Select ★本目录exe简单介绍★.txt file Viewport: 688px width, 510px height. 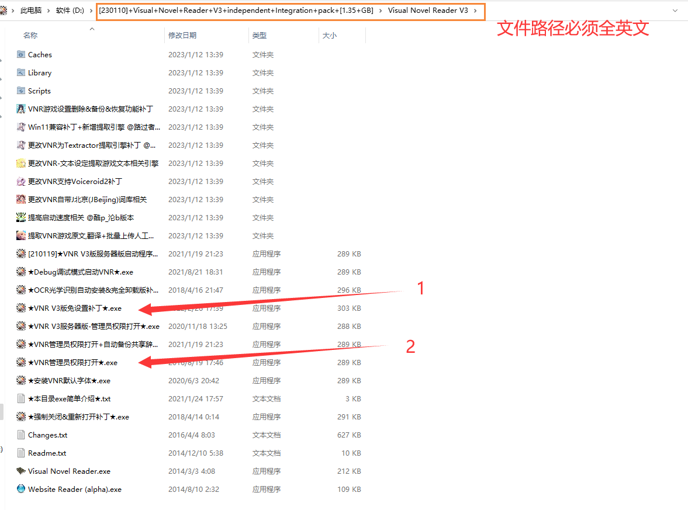click(69, 398)
